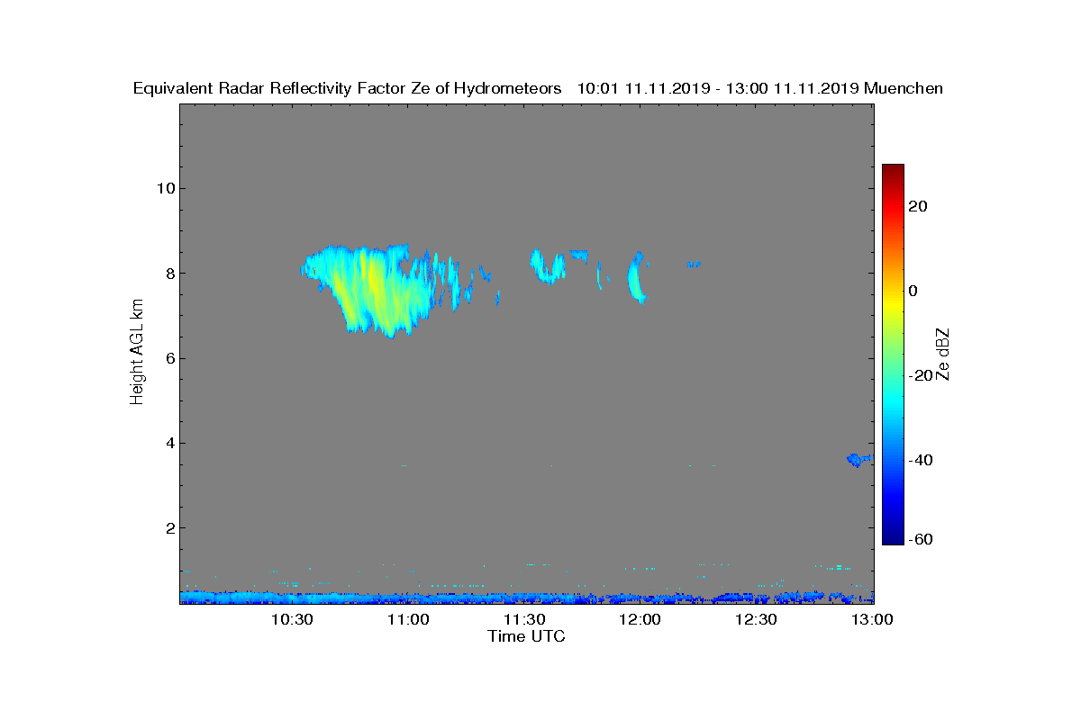Click the dark red top of the colorbar

pos(893,171)
